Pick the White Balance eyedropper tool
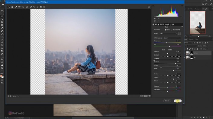Viewport: 213px width, 119px height. (x=16, y=7)
